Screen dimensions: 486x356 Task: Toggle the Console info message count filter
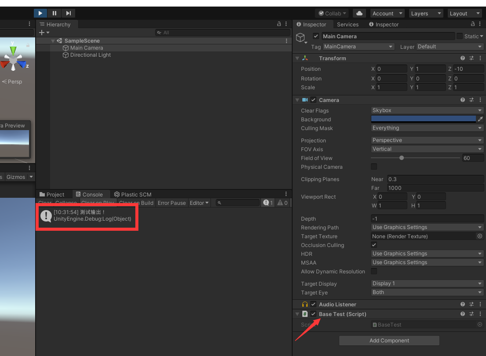pyautogui.click(x=268, y=203)
